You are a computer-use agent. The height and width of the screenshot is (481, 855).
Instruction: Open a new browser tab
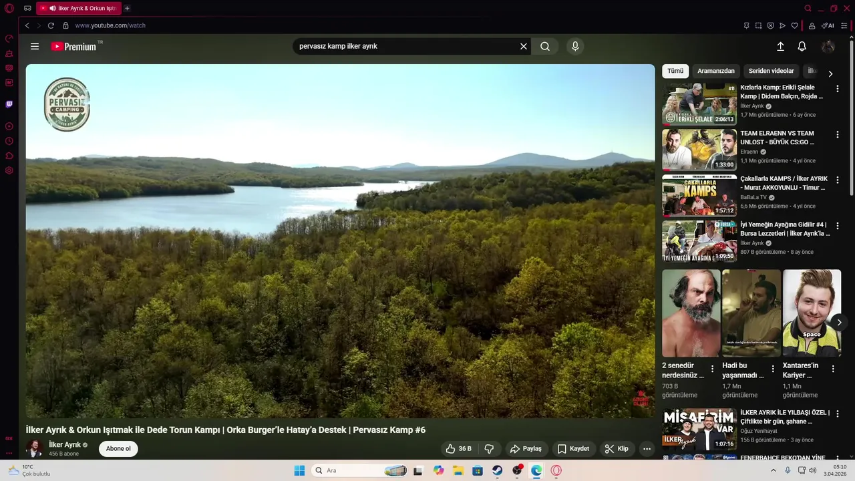[x=127, y=8]
